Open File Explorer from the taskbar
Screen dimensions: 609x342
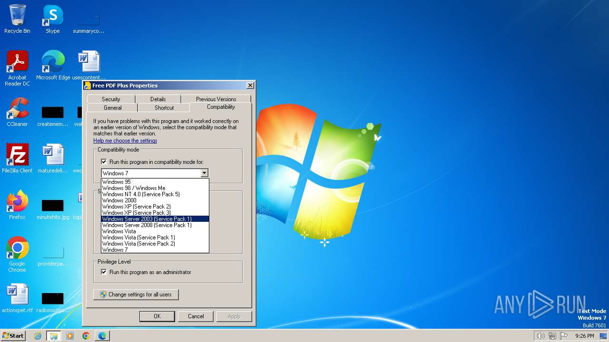(x=54, y=336)
